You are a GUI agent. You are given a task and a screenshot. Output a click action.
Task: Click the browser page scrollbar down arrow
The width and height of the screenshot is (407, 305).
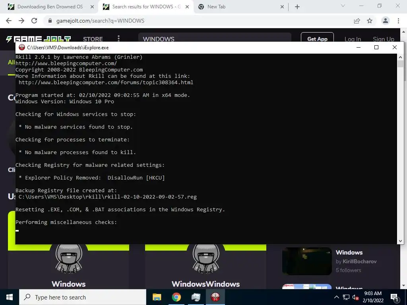(x=403, y=286)
